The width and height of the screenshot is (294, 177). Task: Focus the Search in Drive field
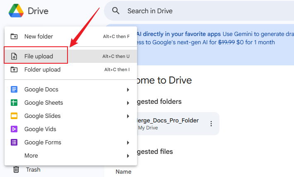(199, 11)
